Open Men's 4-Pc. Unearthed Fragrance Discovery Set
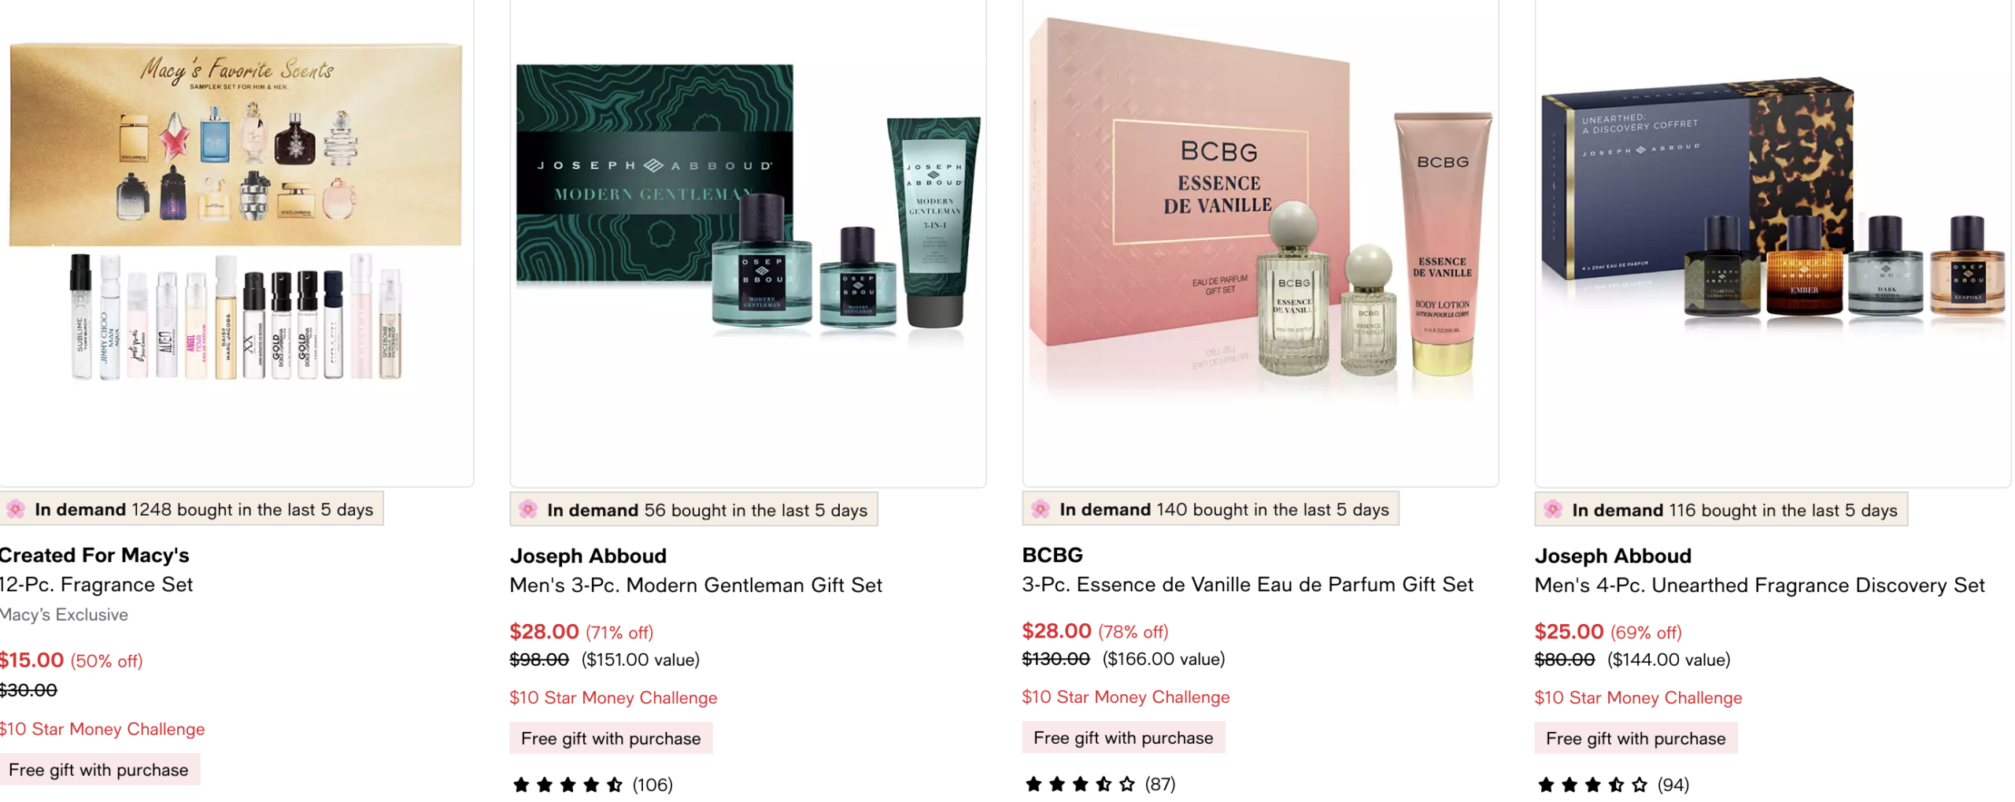The height and width of the screenshot is (802, 2015). (x=1759, y=585)
